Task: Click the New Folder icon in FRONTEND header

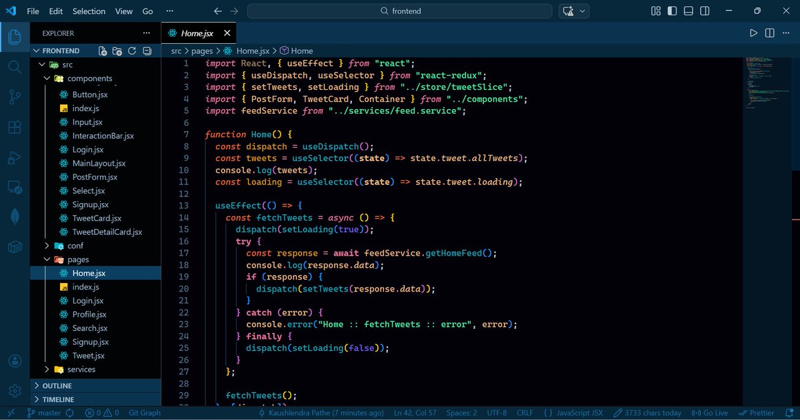Action: [117, 51]
